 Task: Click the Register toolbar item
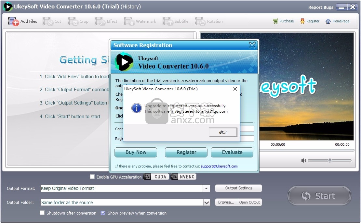[x=310, y=21]
